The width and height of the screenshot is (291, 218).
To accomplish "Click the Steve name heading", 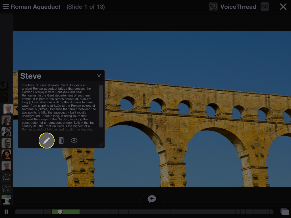I will tap(31, 76).
